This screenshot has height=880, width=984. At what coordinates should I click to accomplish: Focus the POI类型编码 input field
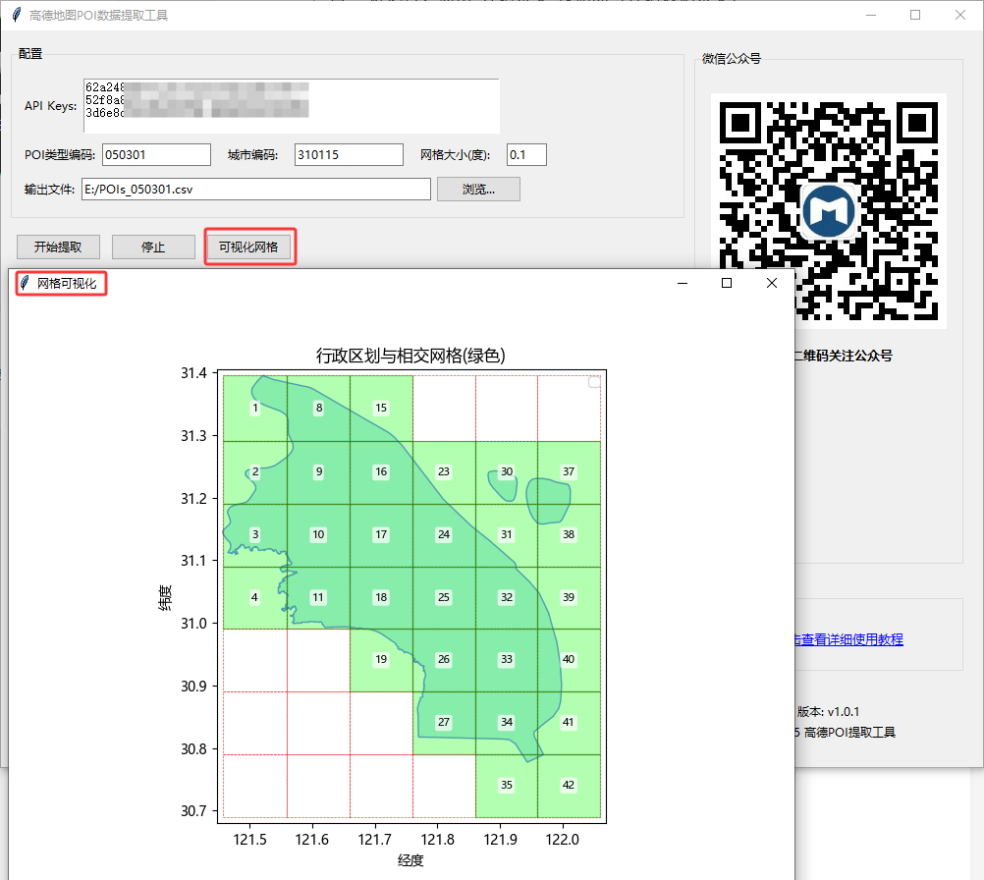click(157, 155)
